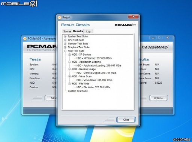Expand the CPU Test Suite node
Image resolution: width=192 pixels, height=142 pixels.
[x=65, y=40]
